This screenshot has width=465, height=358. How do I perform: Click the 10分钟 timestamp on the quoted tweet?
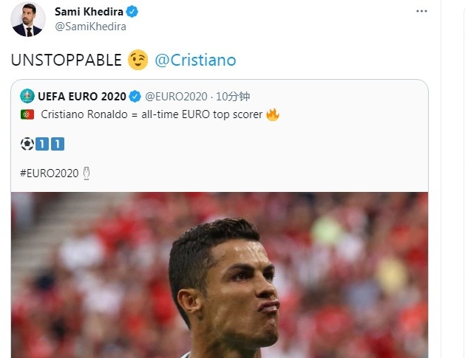tap(233, 97)
